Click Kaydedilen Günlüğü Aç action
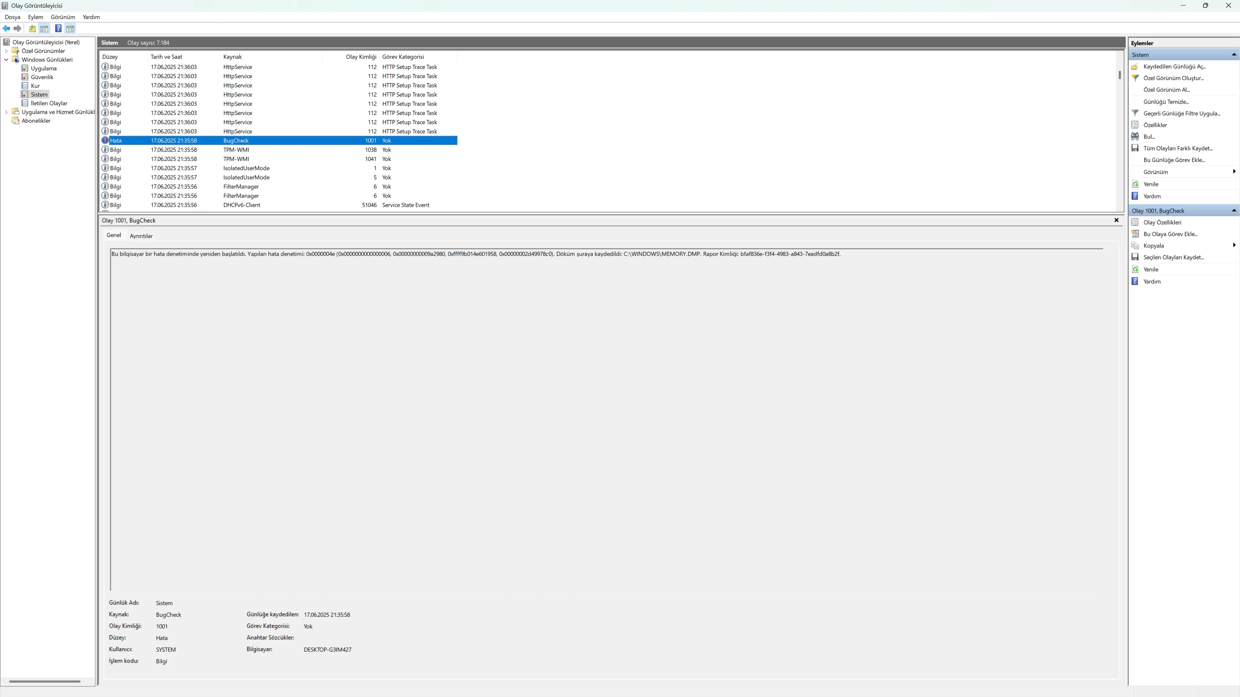Viewport: 1240px width, 697px height. point(1174,67)
